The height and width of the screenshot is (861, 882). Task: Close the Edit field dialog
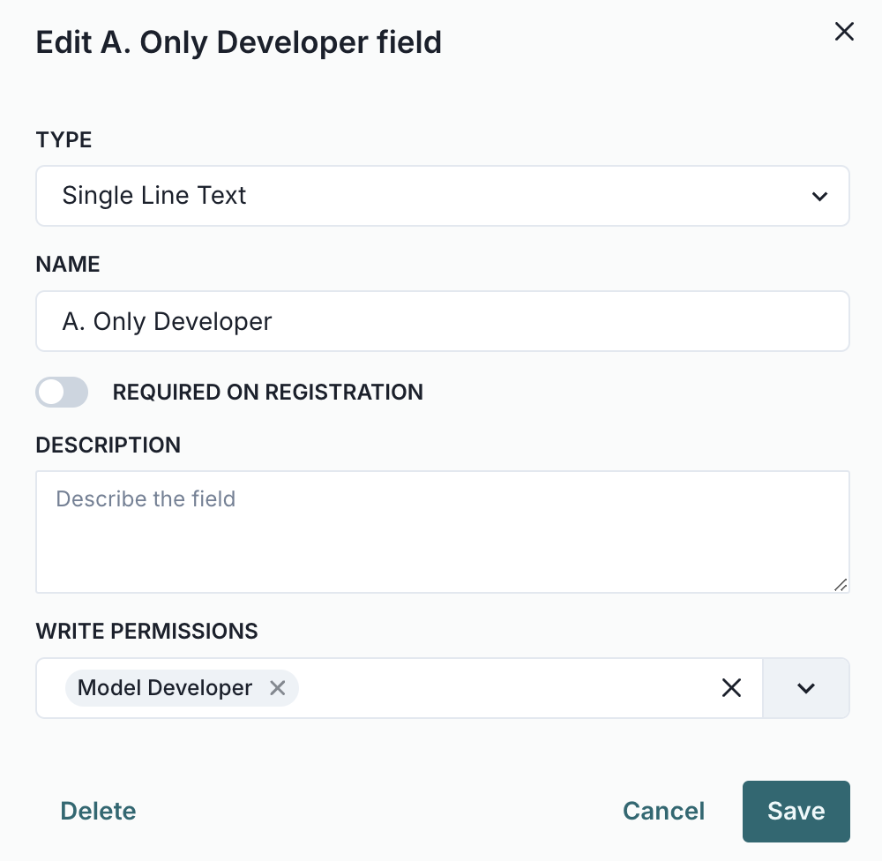pyautogui.click(x=843, y=31)
